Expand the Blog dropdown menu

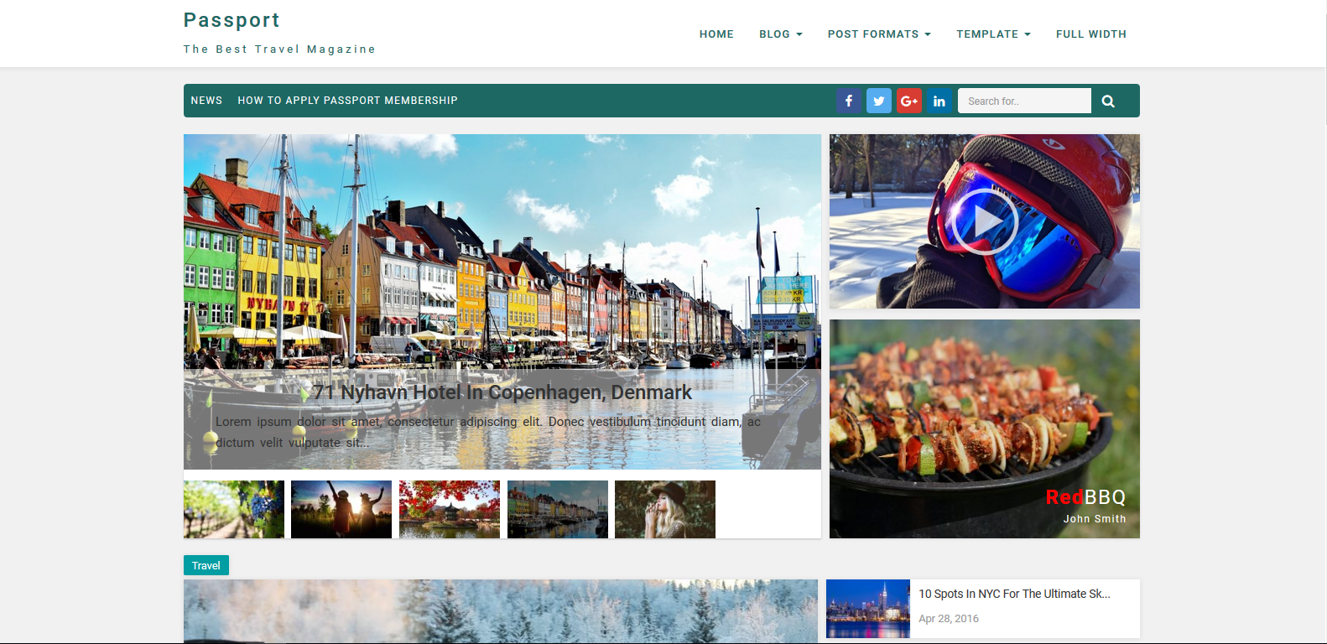[780, 34]
